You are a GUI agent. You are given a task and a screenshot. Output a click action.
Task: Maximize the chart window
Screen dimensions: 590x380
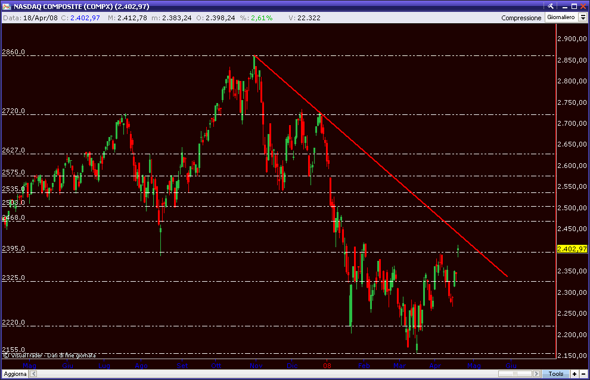[x=573, y=6]
